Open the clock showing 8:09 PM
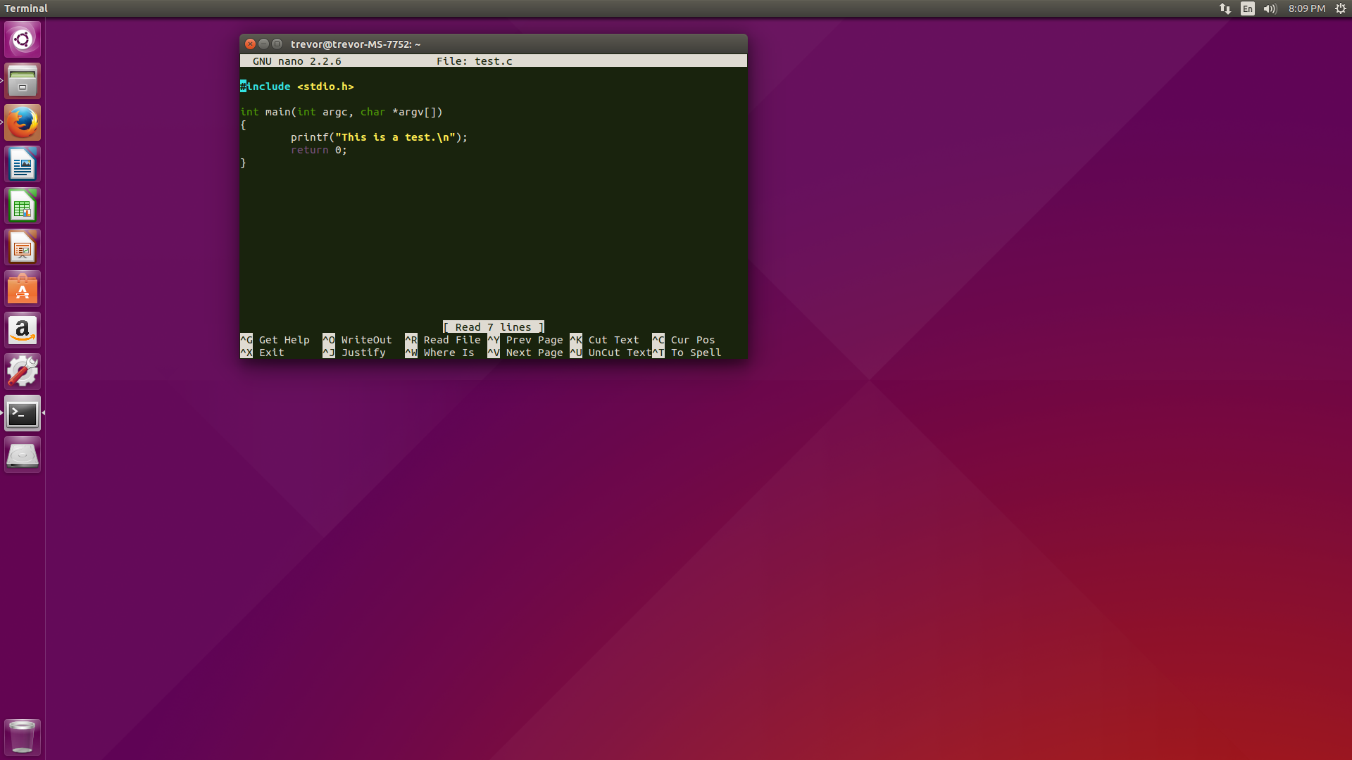The image size is (1352, 760). pyautogui.click(x=1306, y=8)
